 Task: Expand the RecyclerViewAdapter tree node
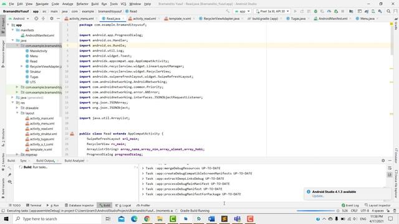point(22,67)
